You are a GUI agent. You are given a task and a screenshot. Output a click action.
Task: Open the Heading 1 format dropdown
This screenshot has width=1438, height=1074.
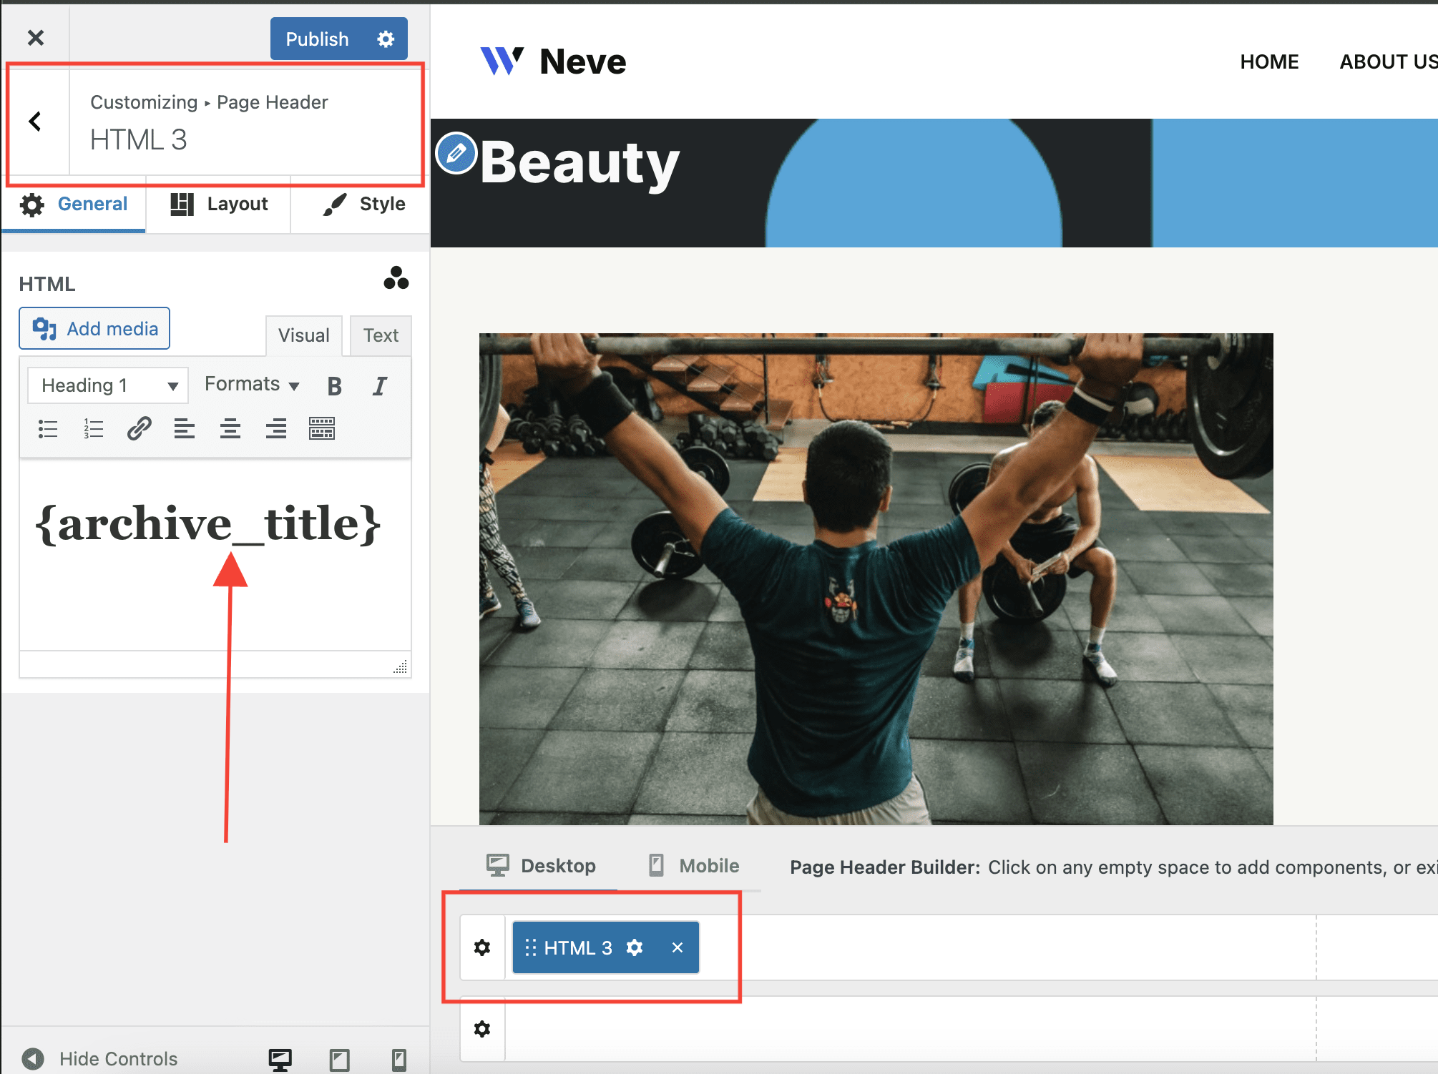108,386
